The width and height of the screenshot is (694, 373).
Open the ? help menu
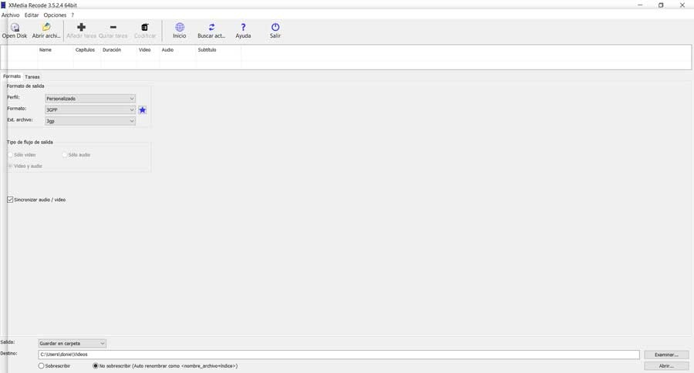coord(72,15)
